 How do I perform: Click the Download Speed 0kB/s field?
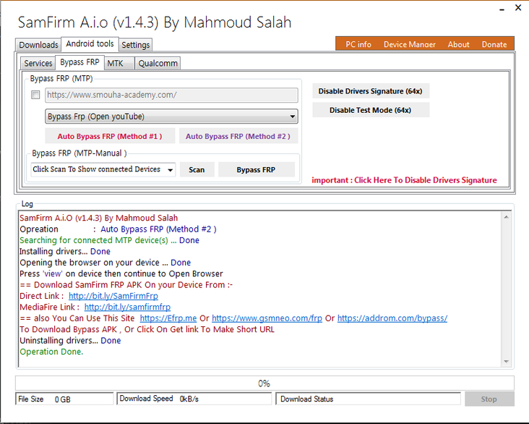pos(194,399)
